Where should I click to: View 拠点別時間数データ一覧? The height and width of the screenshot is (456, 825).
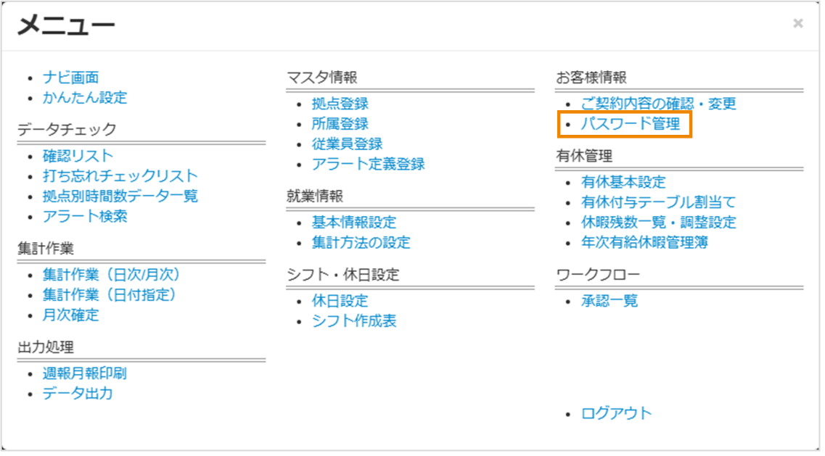(120, 196)
